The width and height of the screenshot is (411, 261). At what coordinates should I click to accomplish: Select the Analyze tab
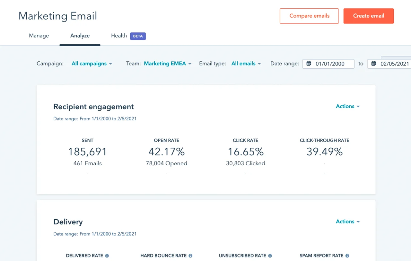80,36
